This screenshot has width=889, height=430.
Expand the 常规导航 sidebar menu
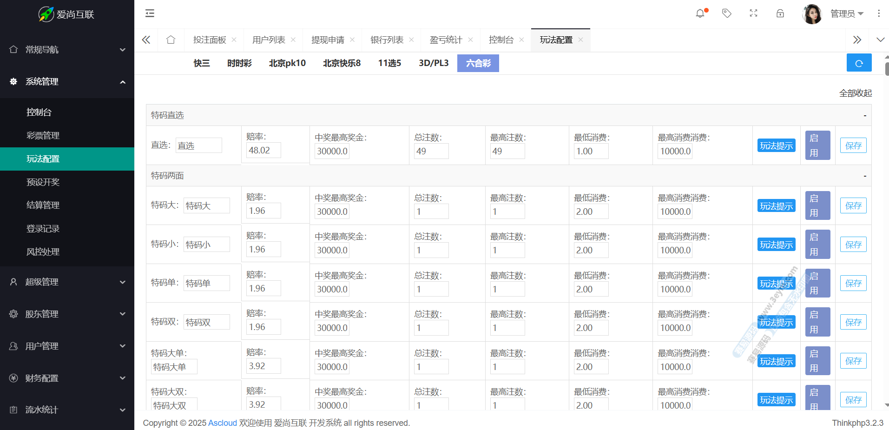(67, 50)
